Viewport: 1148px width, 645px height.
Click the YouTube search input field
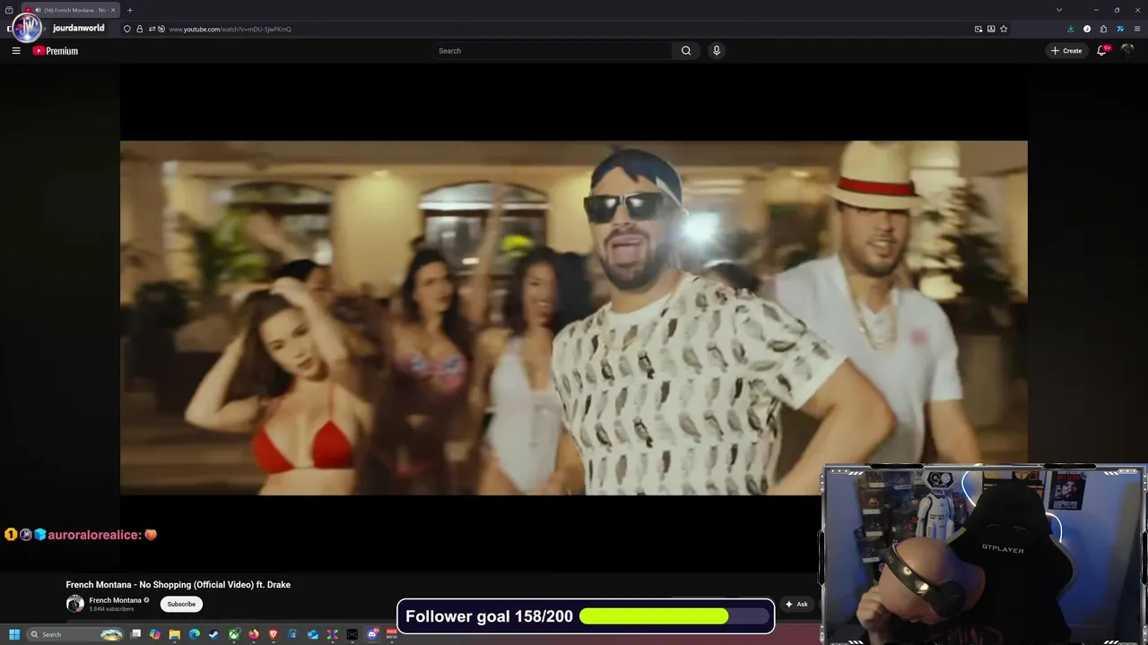tap(552, 51)
